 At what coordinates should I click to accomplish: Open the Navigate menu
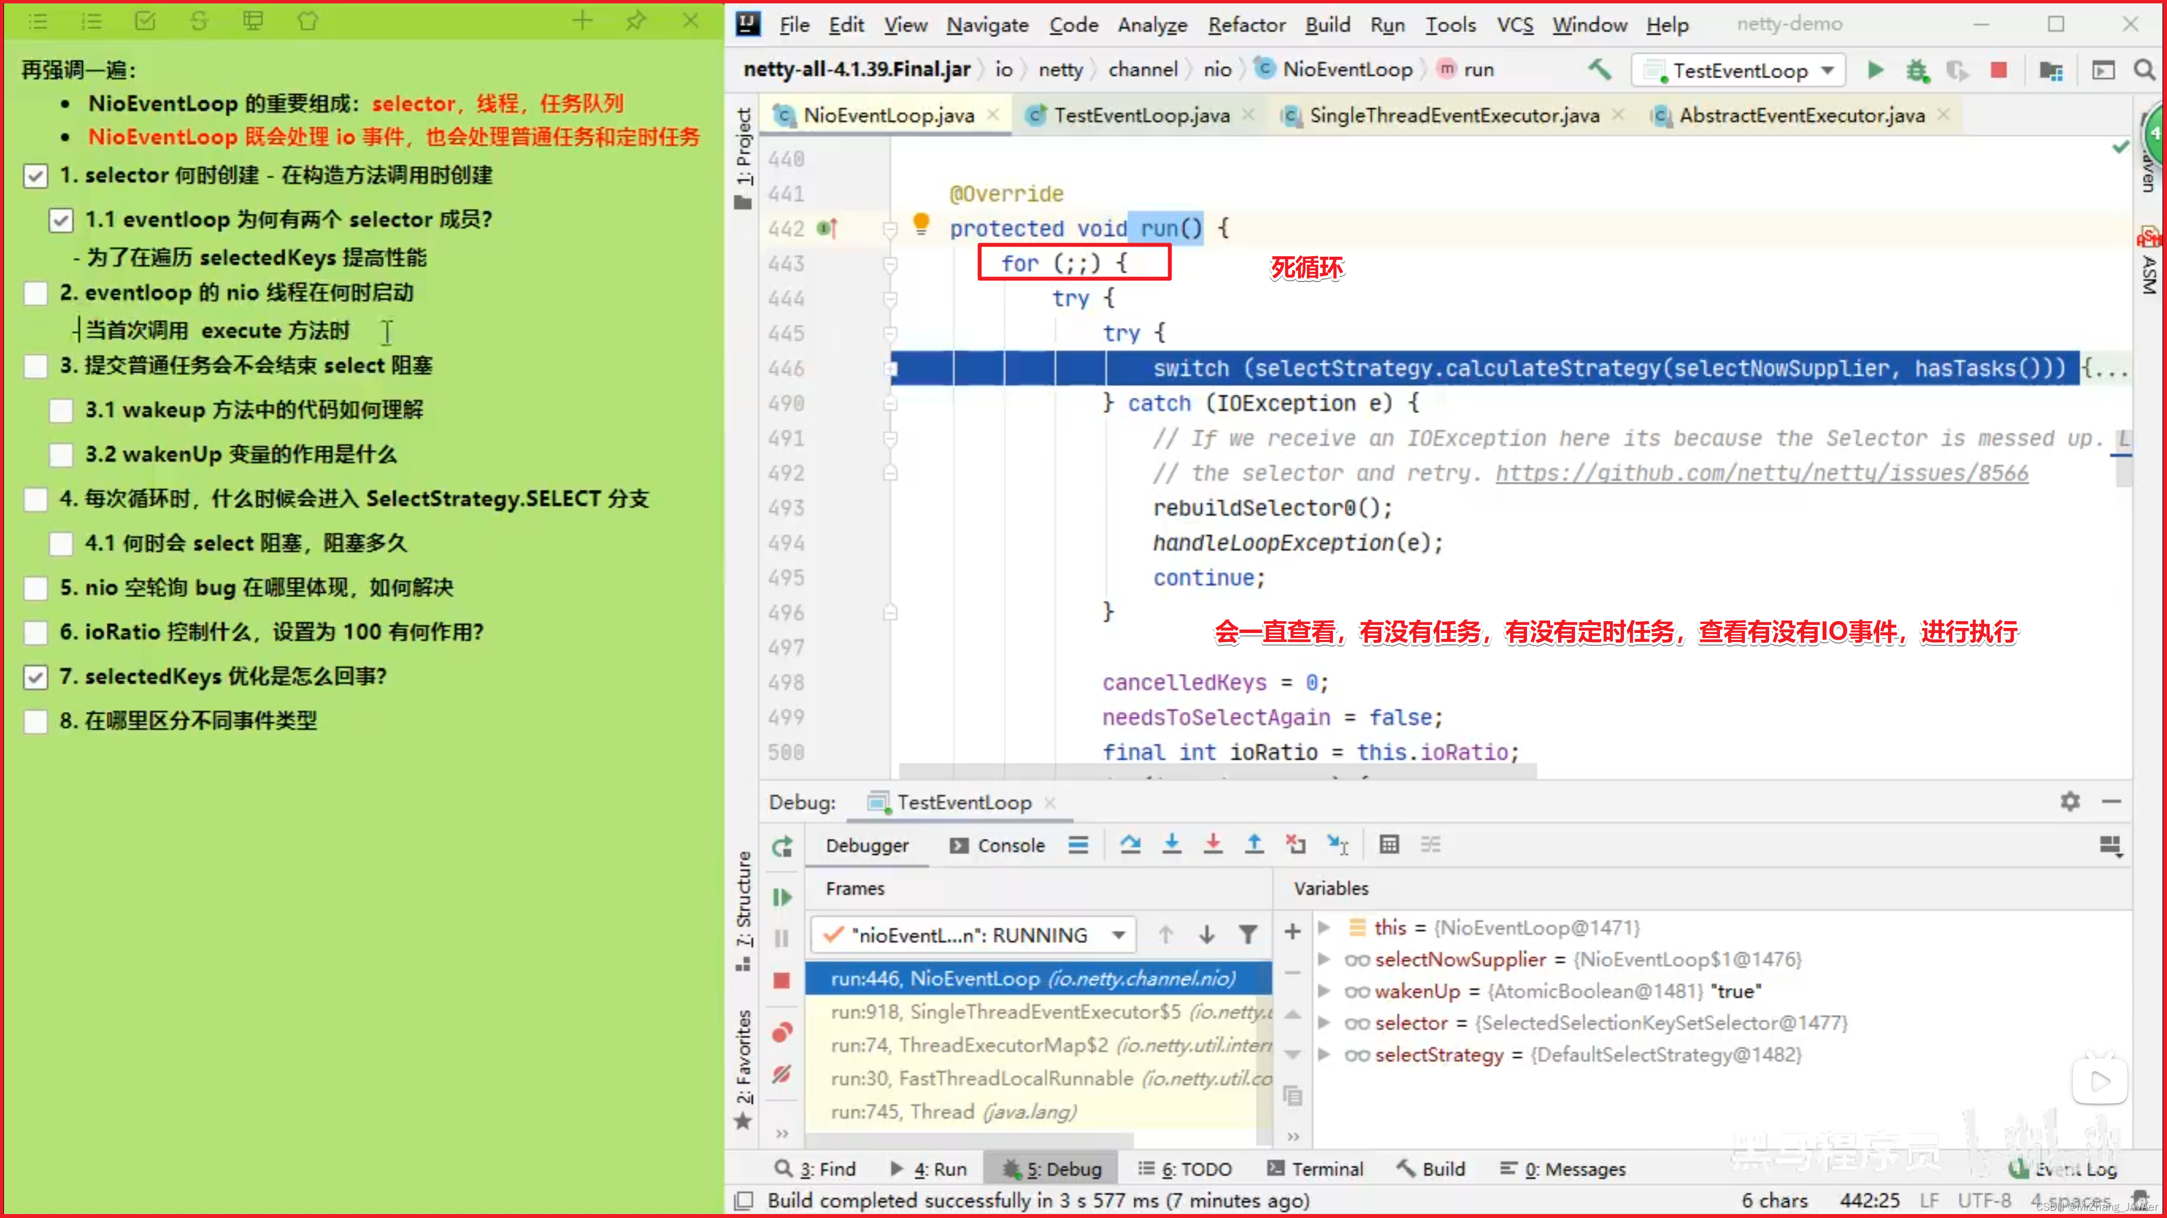pos(988,25)
